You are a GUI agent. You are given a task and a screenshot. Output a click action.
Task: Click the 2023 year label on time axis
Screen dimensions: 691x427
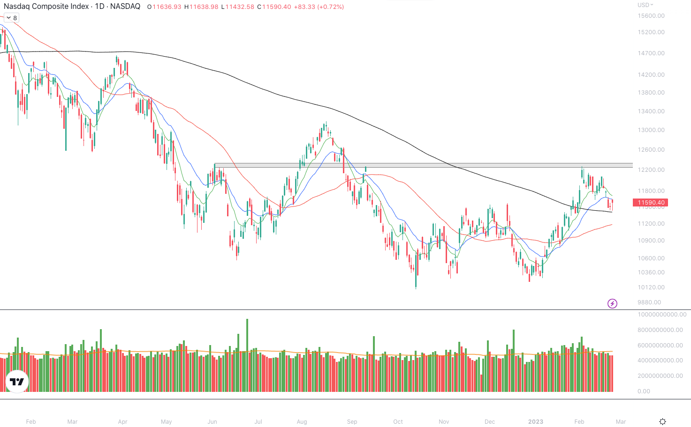pos(536,422)
